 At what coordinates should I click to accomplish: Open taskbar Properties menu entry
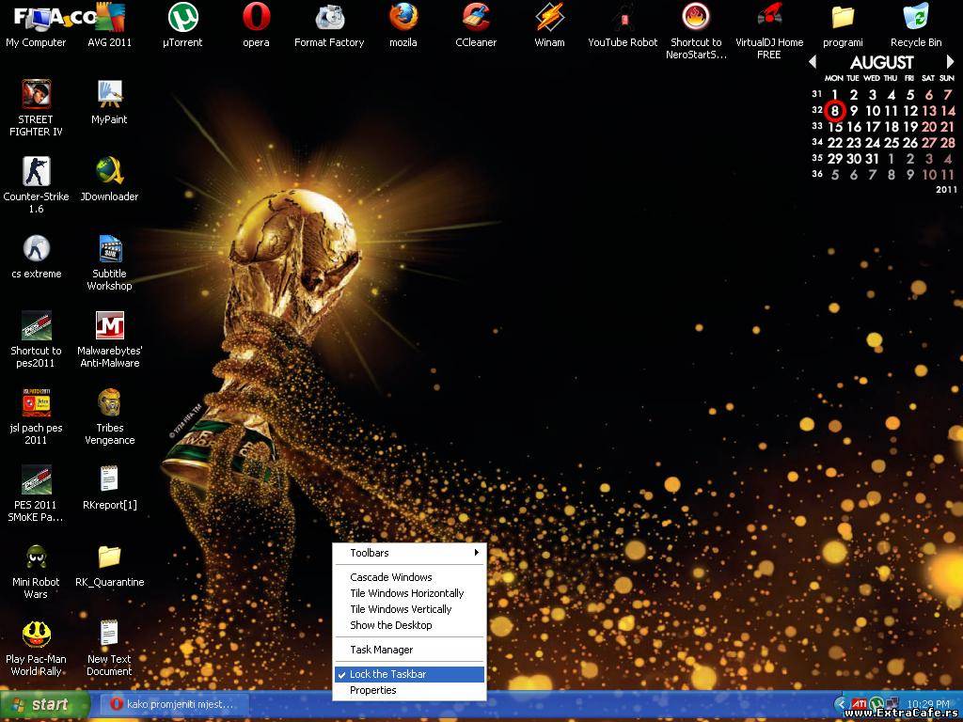[x=410, y=690]
